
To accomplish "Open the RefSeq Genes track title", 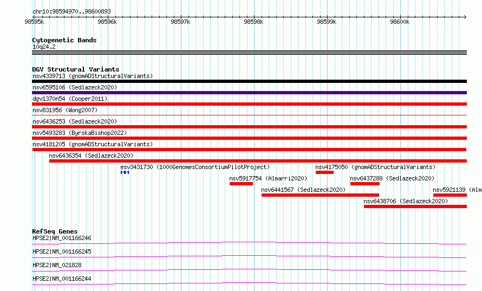I will click(x=55, y=231).
